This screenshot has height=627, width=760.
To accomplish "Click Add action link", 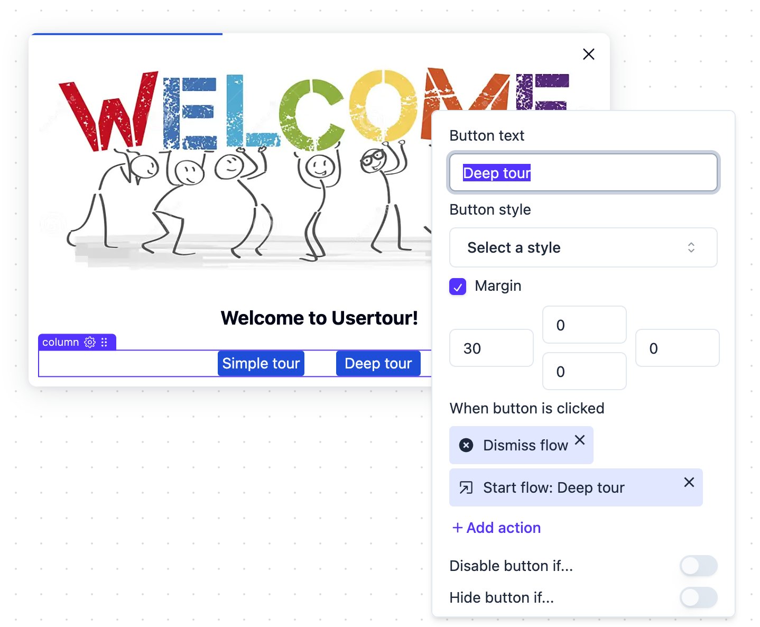I will [x=496, y=528].
